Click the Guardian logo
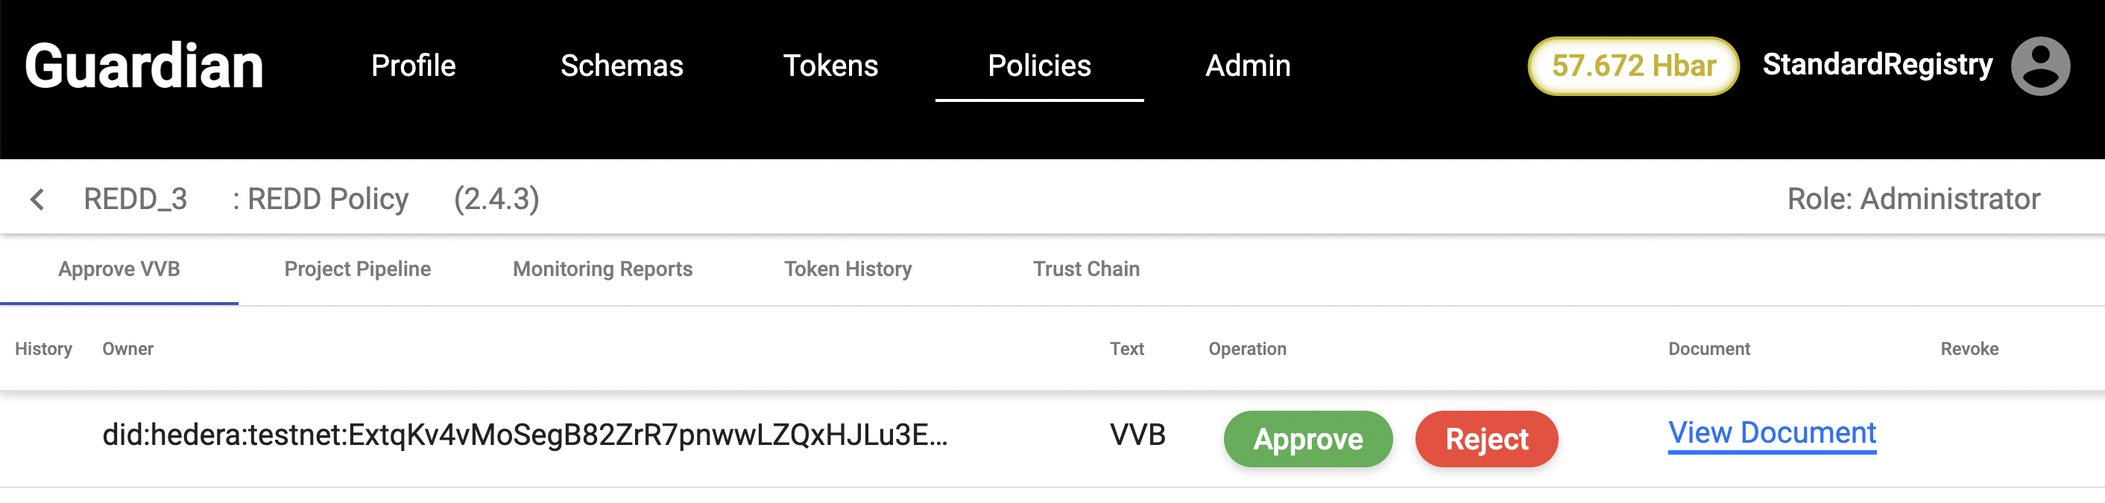The image size is (2105, 503). click(144, 66)
